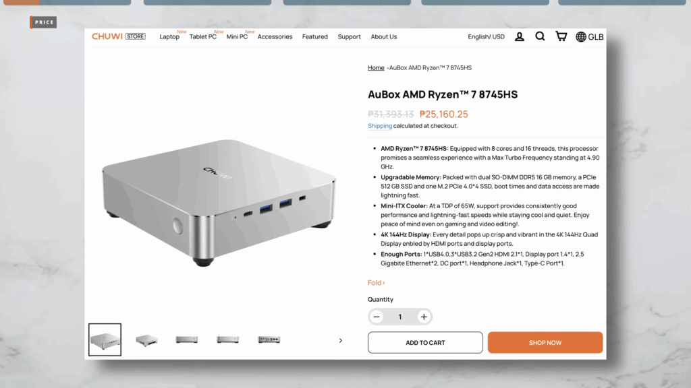691x388 pixels.
Task: Click the search magnifier icon
Action: (x=540, y=36)
